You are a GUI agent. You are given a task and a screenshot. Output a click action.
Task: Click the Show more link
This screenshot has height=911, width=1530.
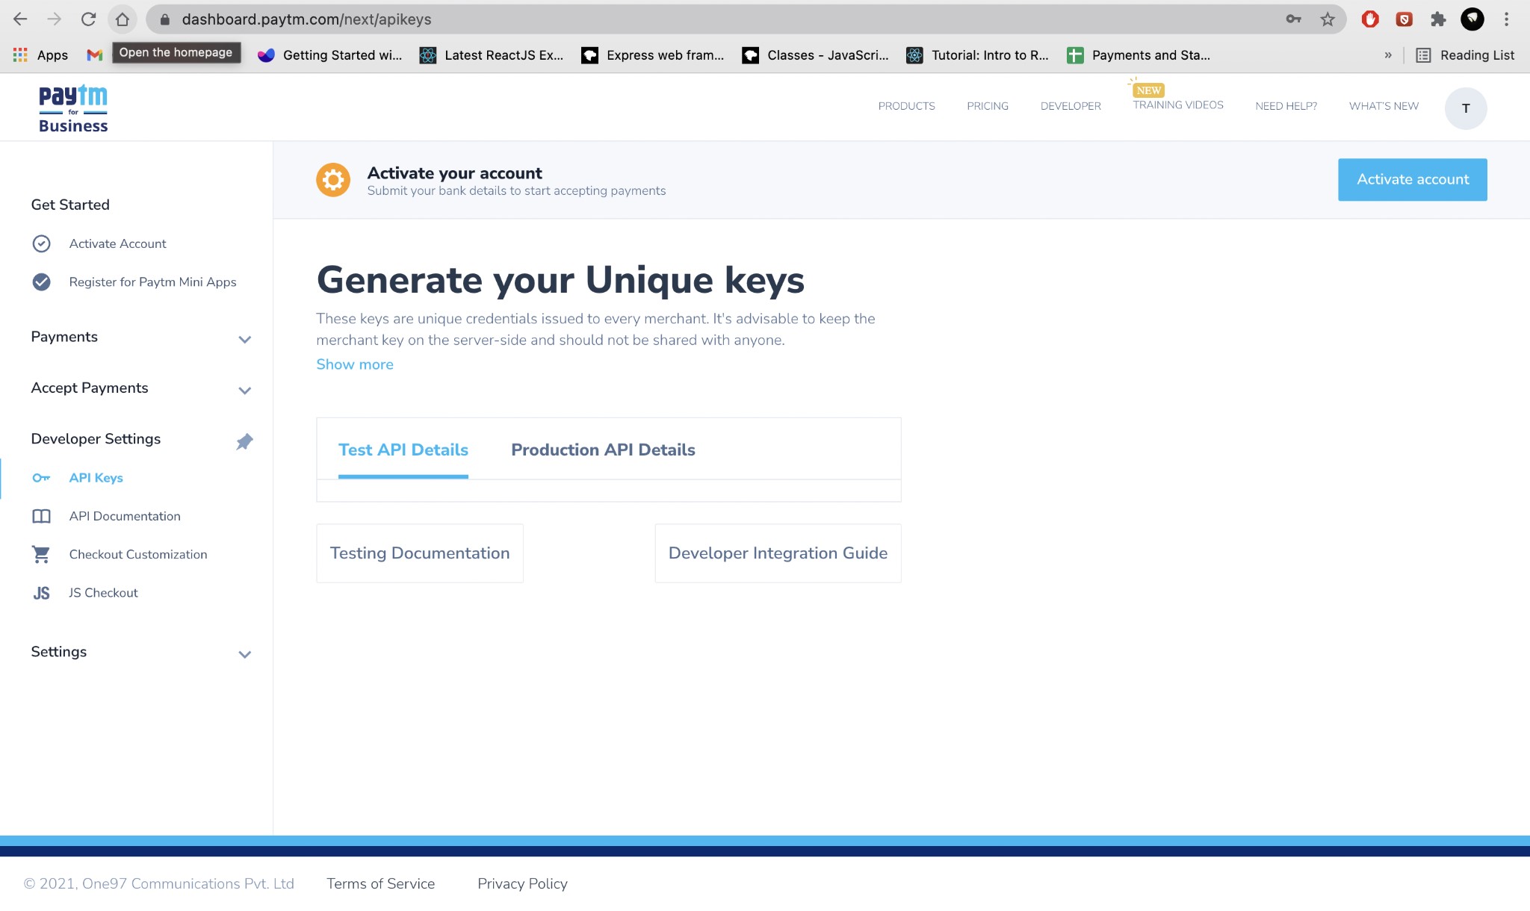355,364
